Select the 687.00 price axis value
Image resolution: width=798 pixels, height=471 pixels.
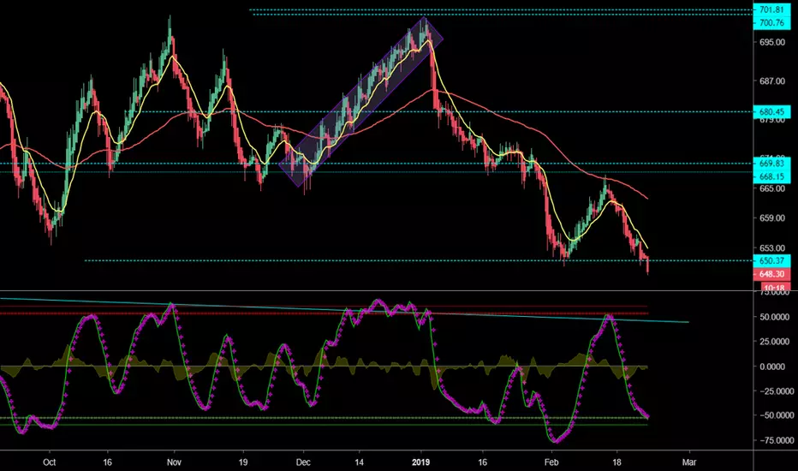(x=772, y=81)
